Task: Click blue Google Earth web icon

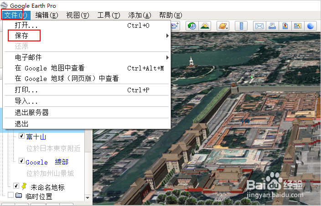Action: click(311, 26)
